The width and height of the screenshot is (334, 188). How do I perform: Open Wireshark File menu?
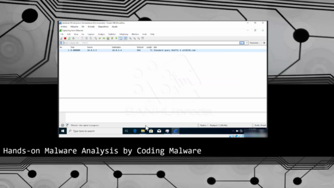(62, 34)
